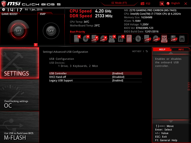Click the MotherBoard Temp 29°C reading
This screenshot has height=143, width=191.
click(85, 25)
